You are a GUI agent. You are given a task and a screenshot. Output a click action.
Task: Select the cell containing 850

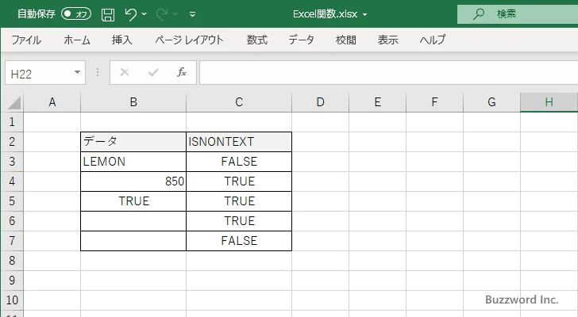(133, 181)
